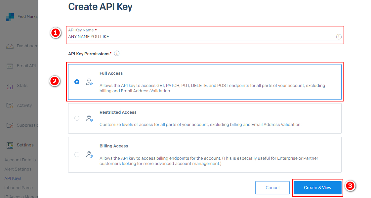The height and width of the screenshot is (198, 371).
Task: Go to Alert Settings in sidebar
Action: click(x=18, y=169)
